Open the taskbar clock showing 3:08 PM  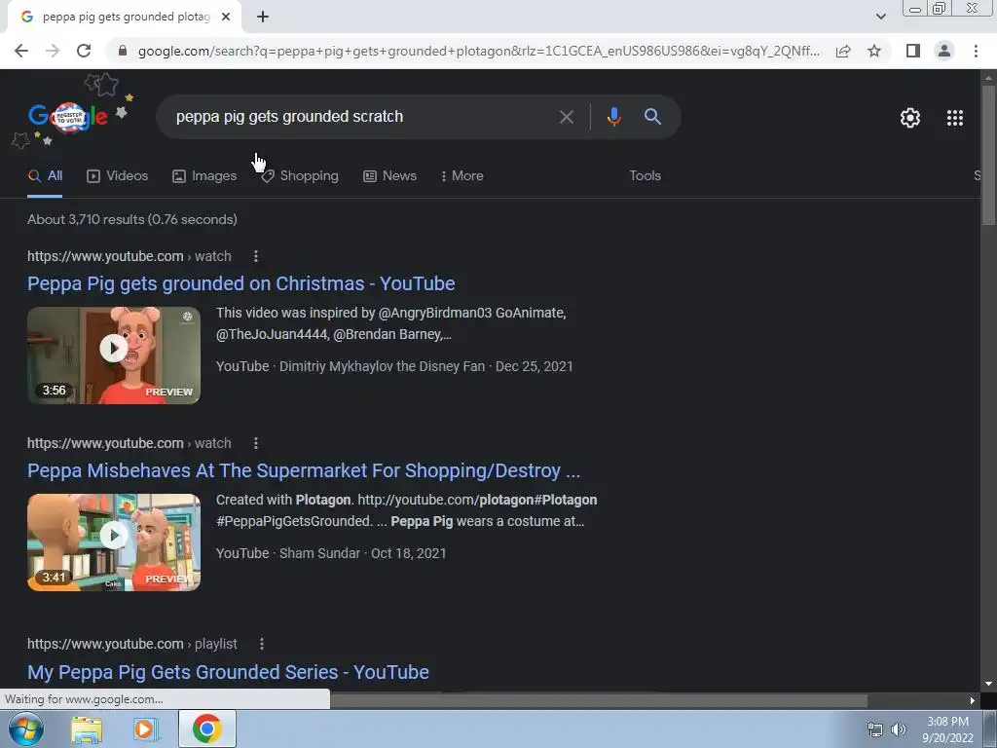pyautogui.click(x=947, y=729)
